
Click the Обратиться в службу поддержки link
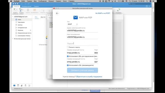pyautogui.click(x=89, y=76)
